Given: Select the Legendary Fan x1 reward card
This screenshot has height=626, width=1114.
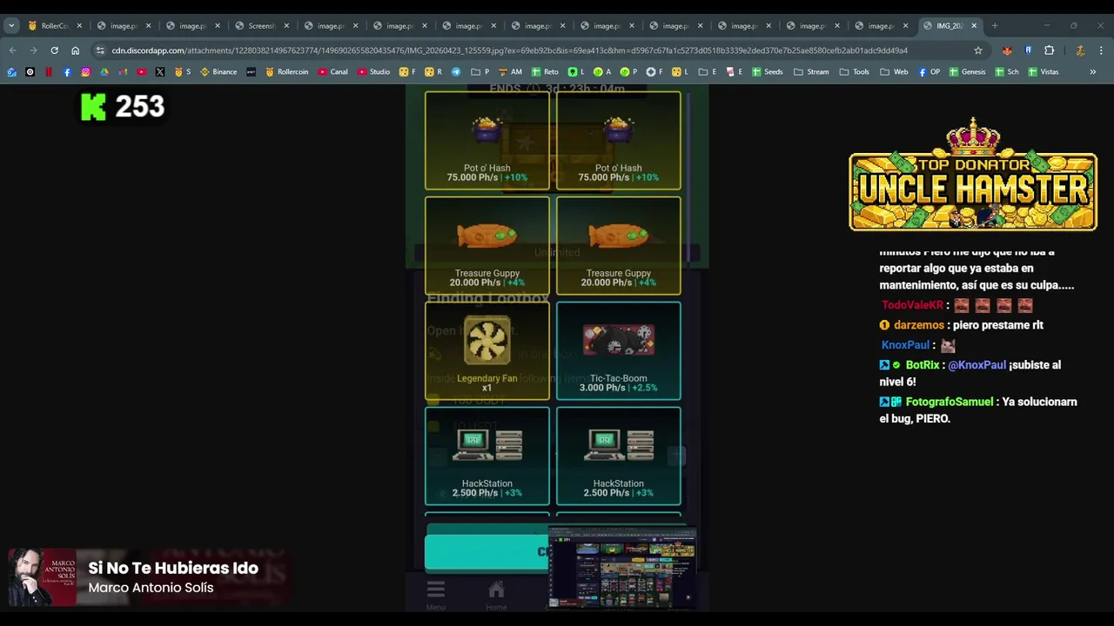Looking at the screenshot, I should 487,350.
